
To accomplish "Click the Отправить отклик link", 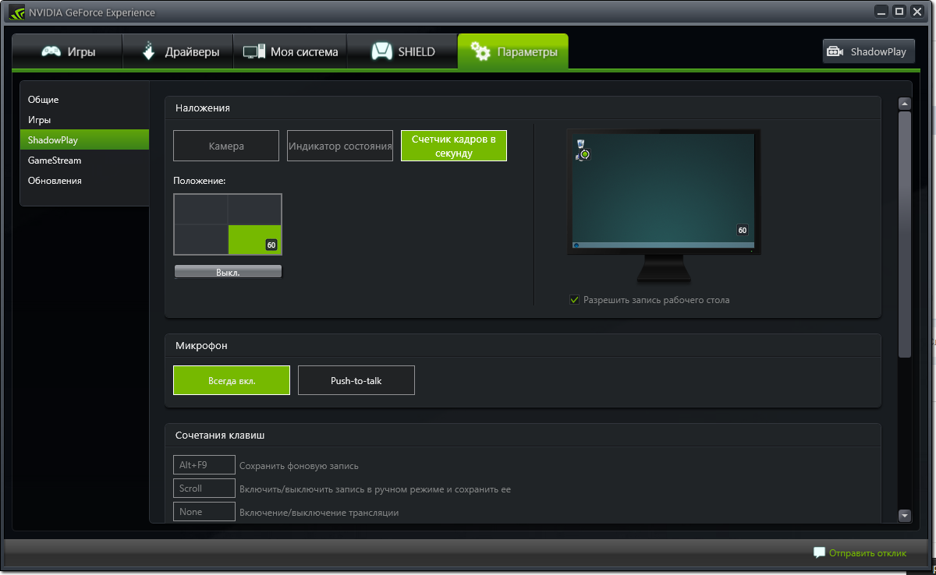I will 867,553.
